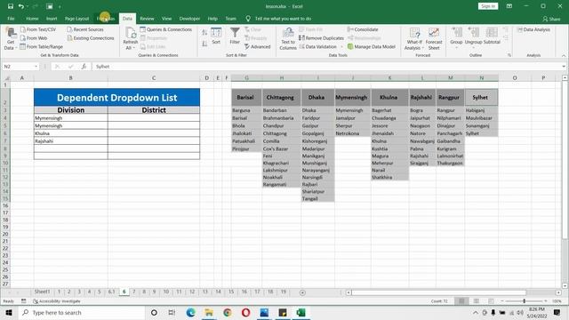The width and height of the screenshot is (569, 320).
Task: Click the Name Box field
Action: click(18, 67)
